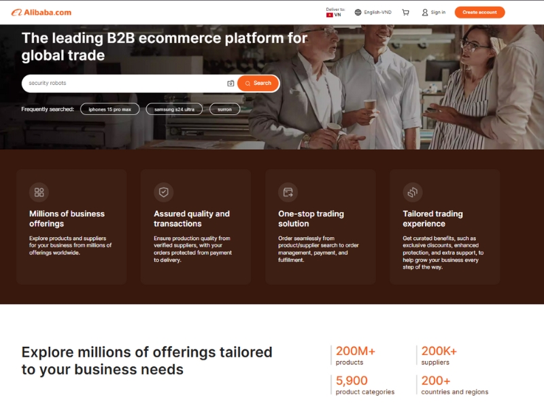Select the iphones 15 pro max suggestion

pos(109,109)
